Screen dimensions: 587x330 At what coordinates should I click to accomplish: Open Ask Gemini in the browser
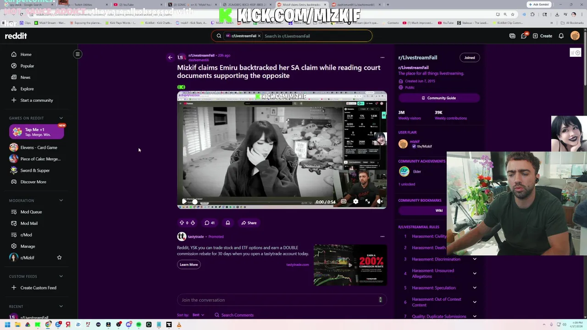click(538, 5)
